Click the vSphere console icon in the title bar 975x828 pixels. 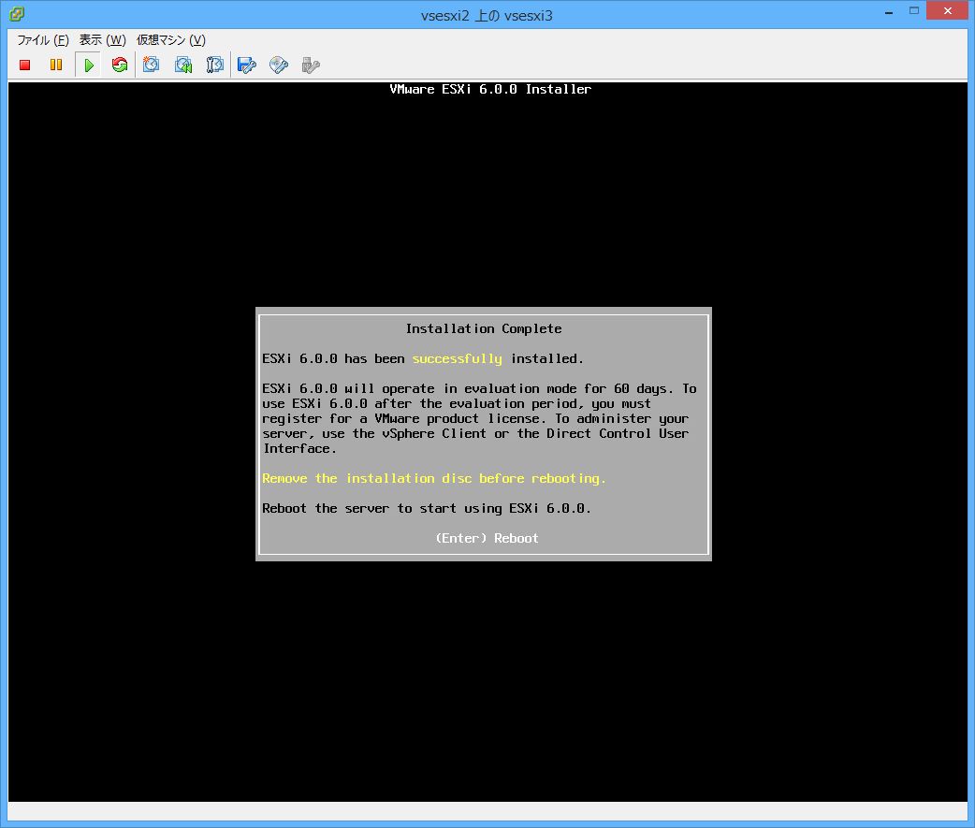click(x=17, y=14)
